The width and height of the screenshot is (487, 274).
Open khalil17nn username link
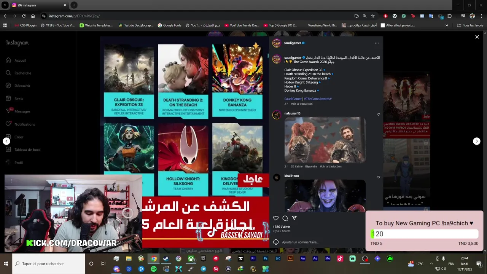[291, 176]
